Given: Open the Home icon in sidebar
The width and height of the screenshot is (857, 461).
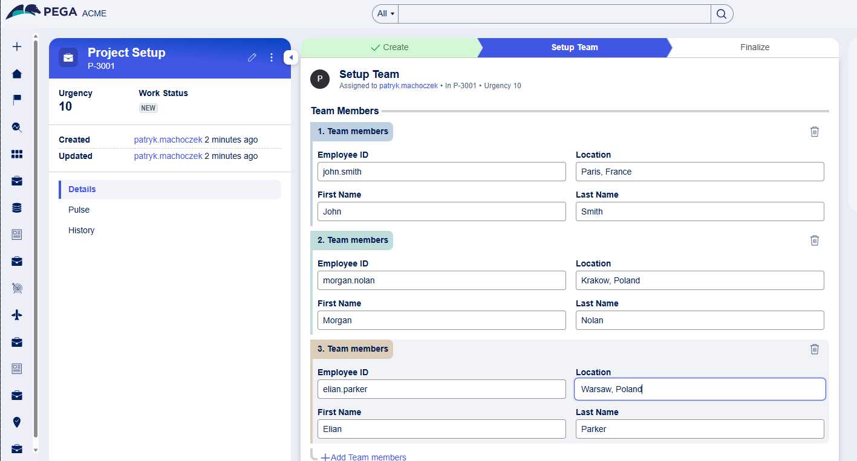Looking at the screenshot, I should click(17, 74).
